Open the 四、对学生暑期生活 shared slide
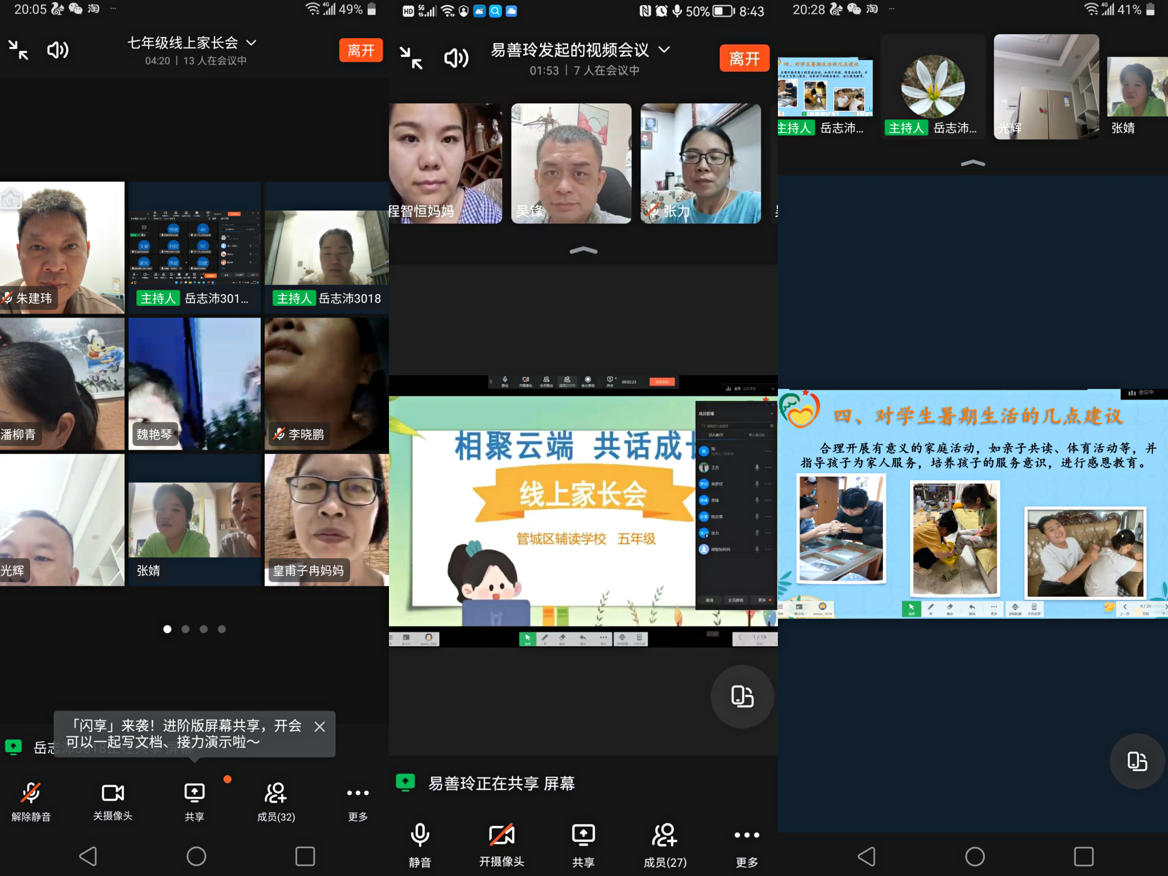 (973, 504)
